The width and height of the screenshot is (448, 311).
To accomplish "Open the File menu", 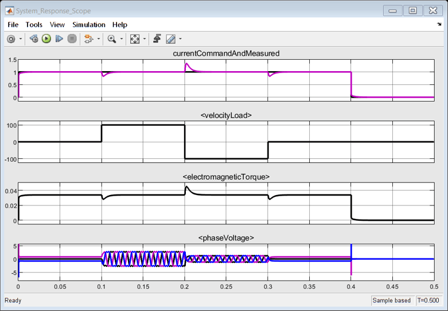I will [13, 25].
